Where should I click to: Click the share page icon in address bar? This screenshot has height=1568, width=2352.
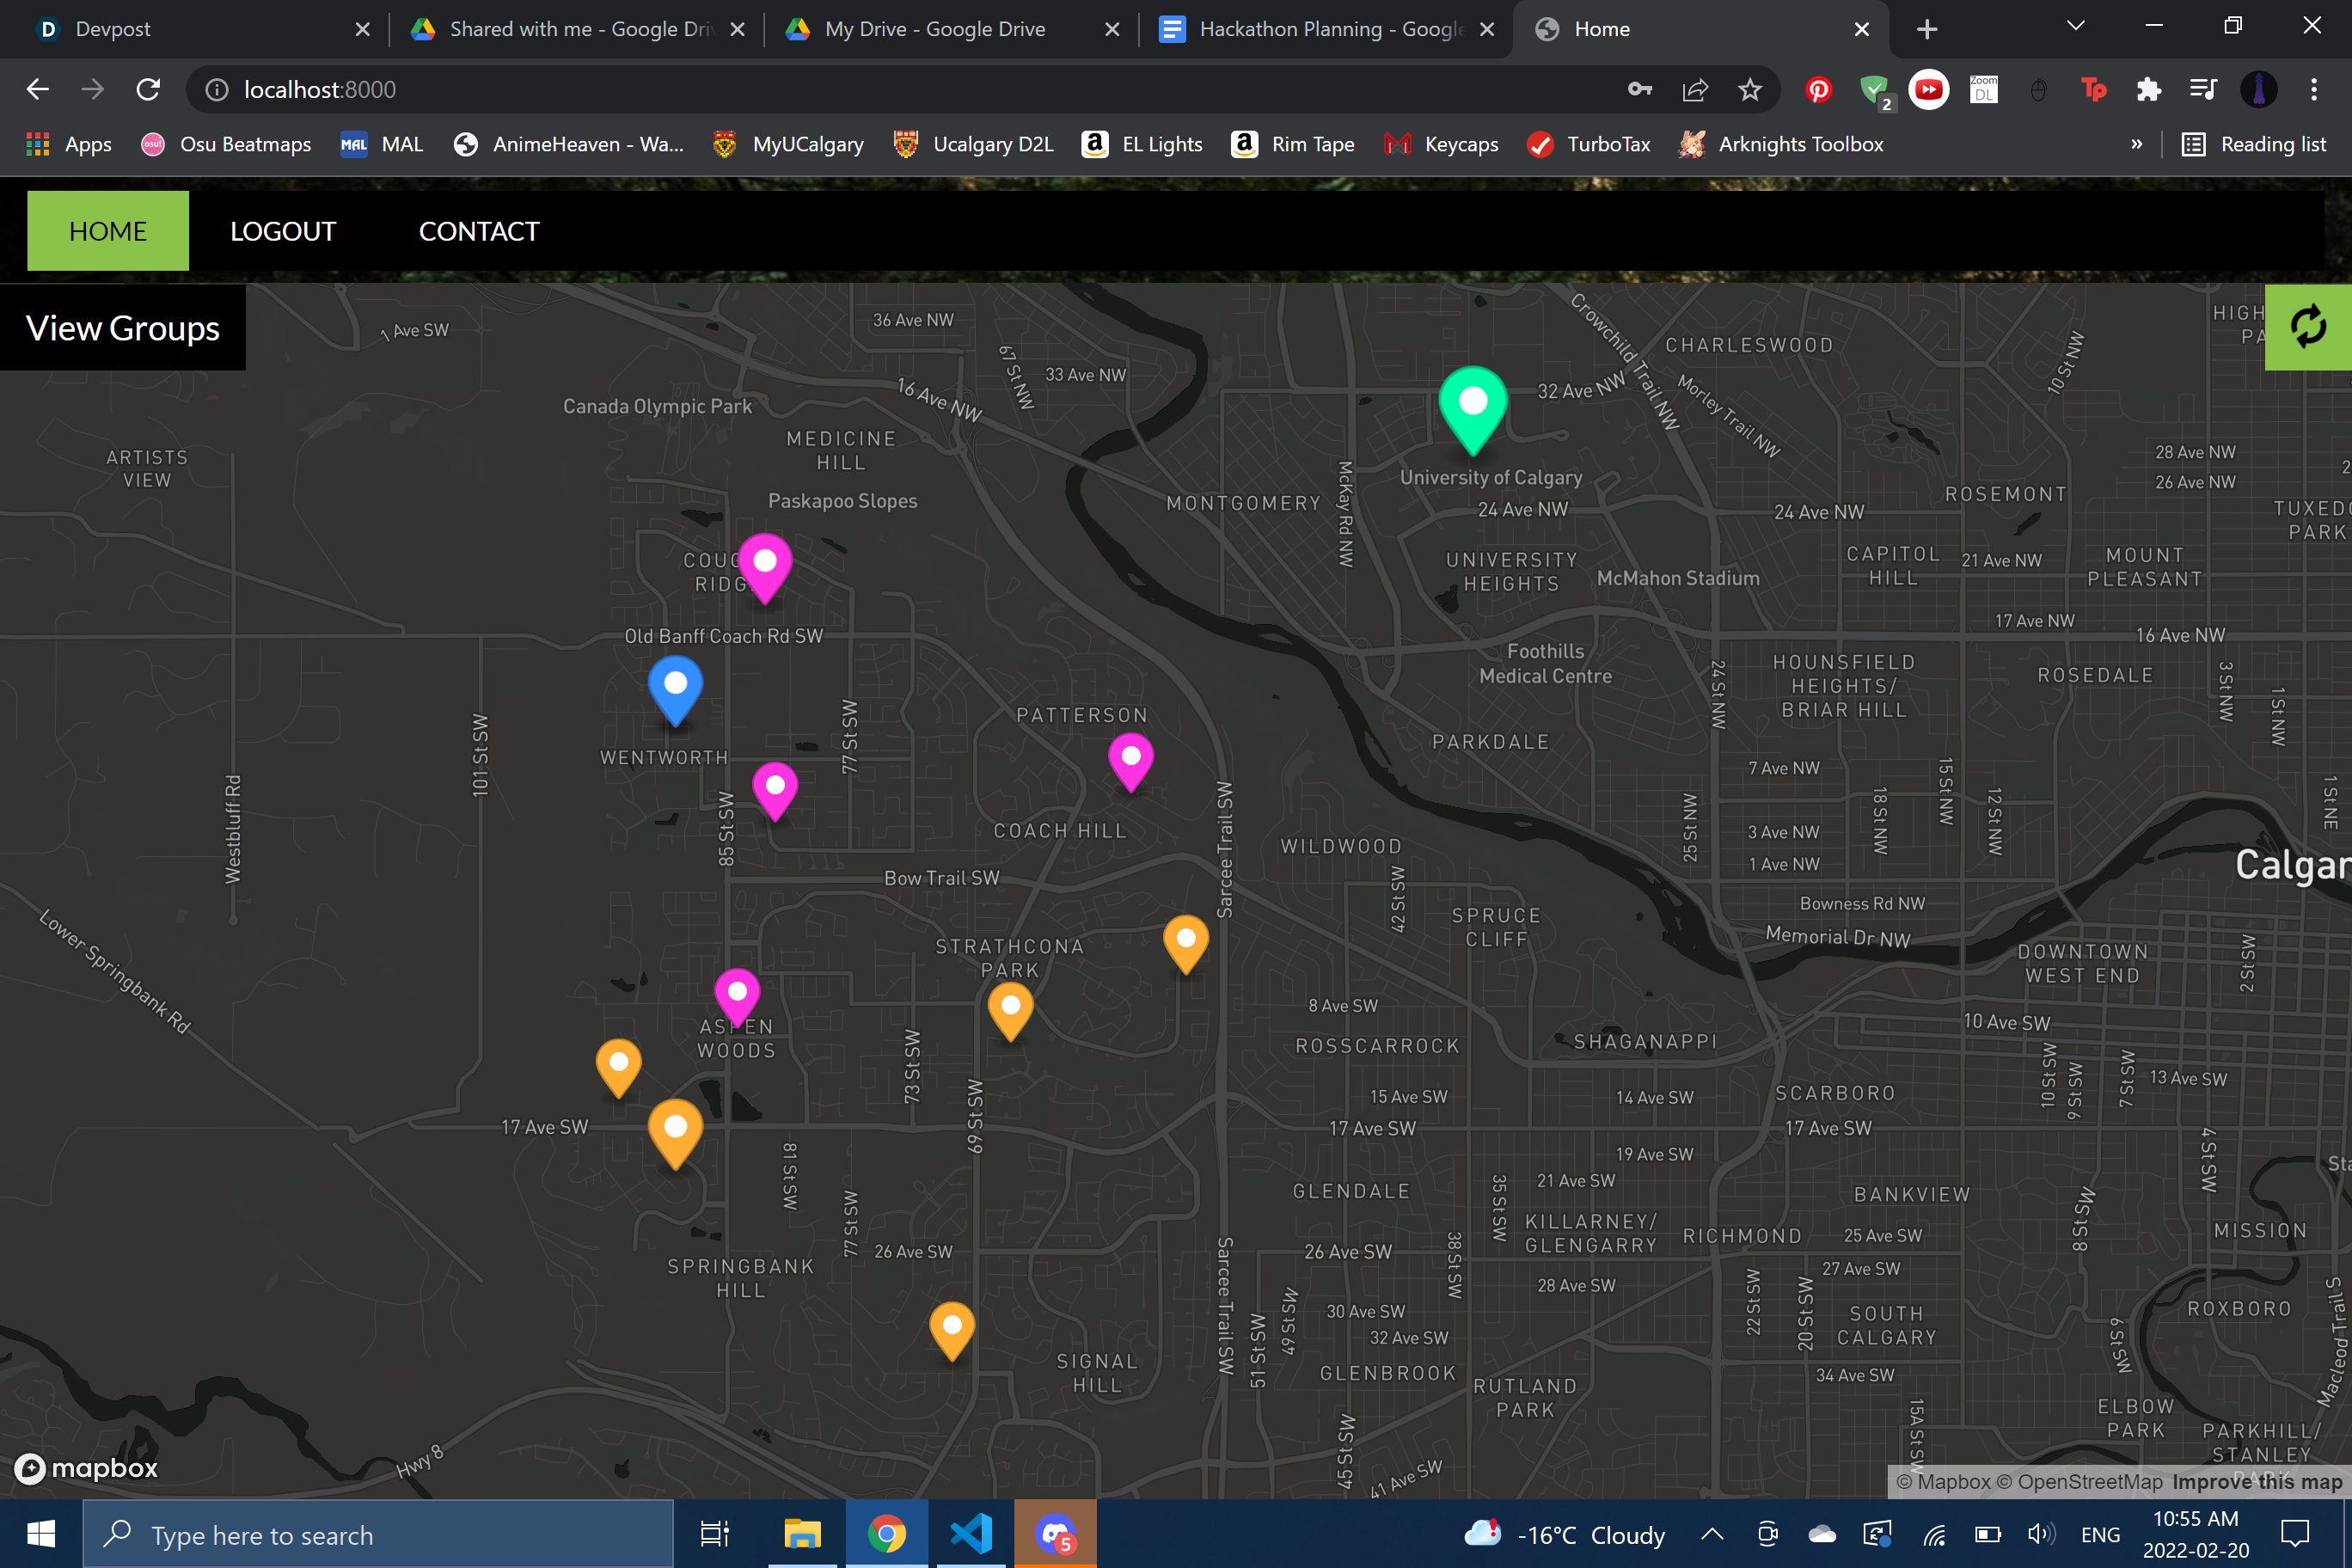1695,90
